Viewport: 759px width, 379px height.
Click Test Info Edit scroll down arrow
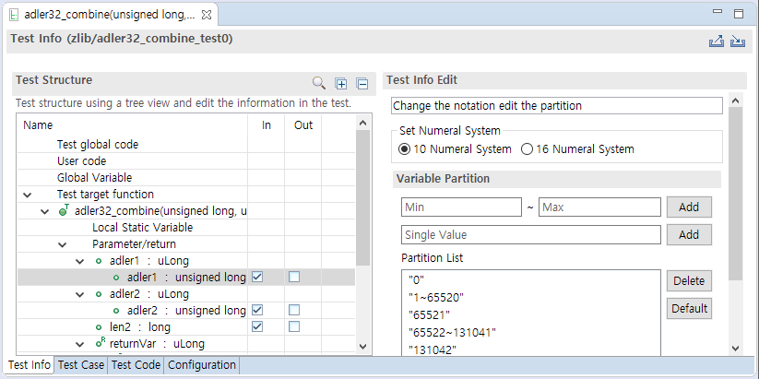point(735,348)
